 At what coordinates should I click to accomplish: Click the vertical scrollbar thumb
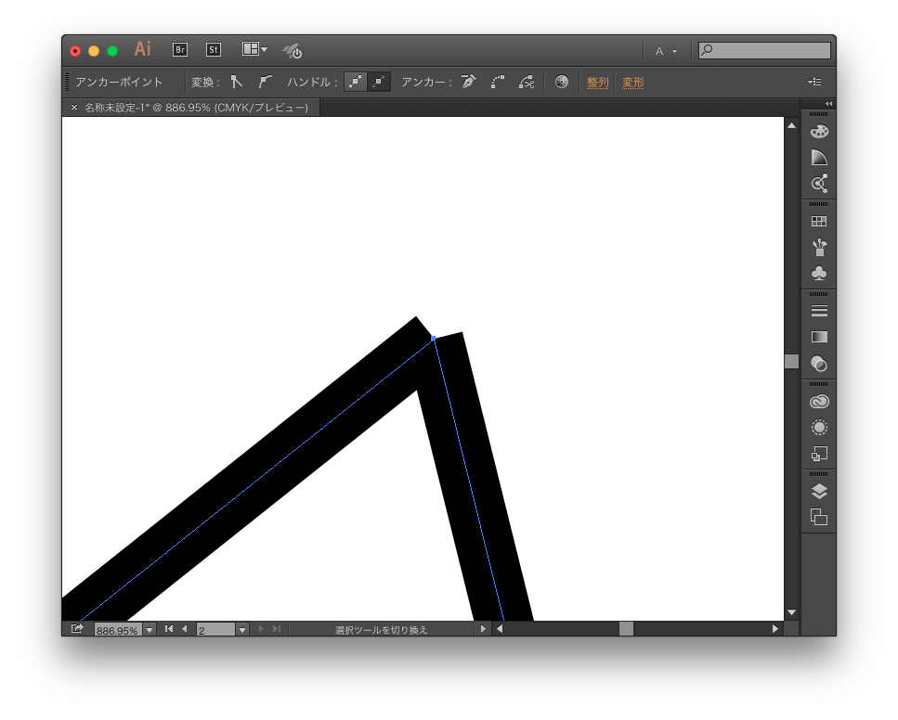[791, 362]
